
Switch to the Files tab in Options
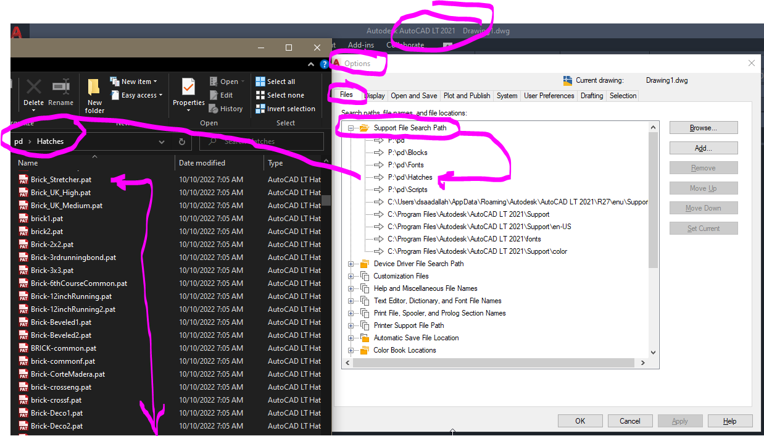[x=346, y=95]
